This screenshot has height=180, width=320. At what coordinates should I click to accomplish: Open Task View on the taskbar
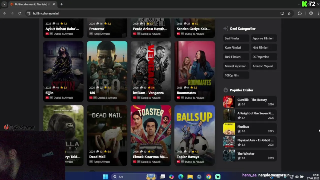coord(162,177)
